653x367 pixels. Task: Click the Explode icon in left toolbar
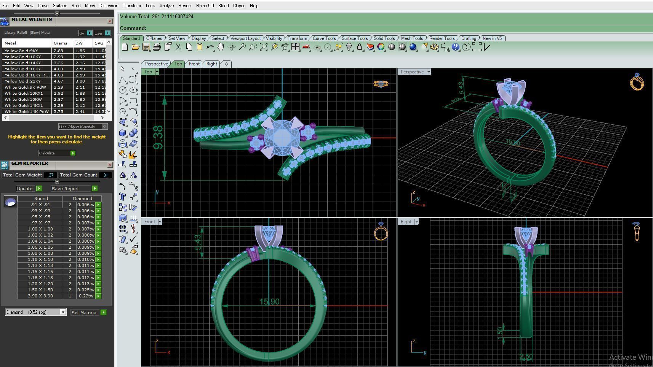click(x=133, y=154)
